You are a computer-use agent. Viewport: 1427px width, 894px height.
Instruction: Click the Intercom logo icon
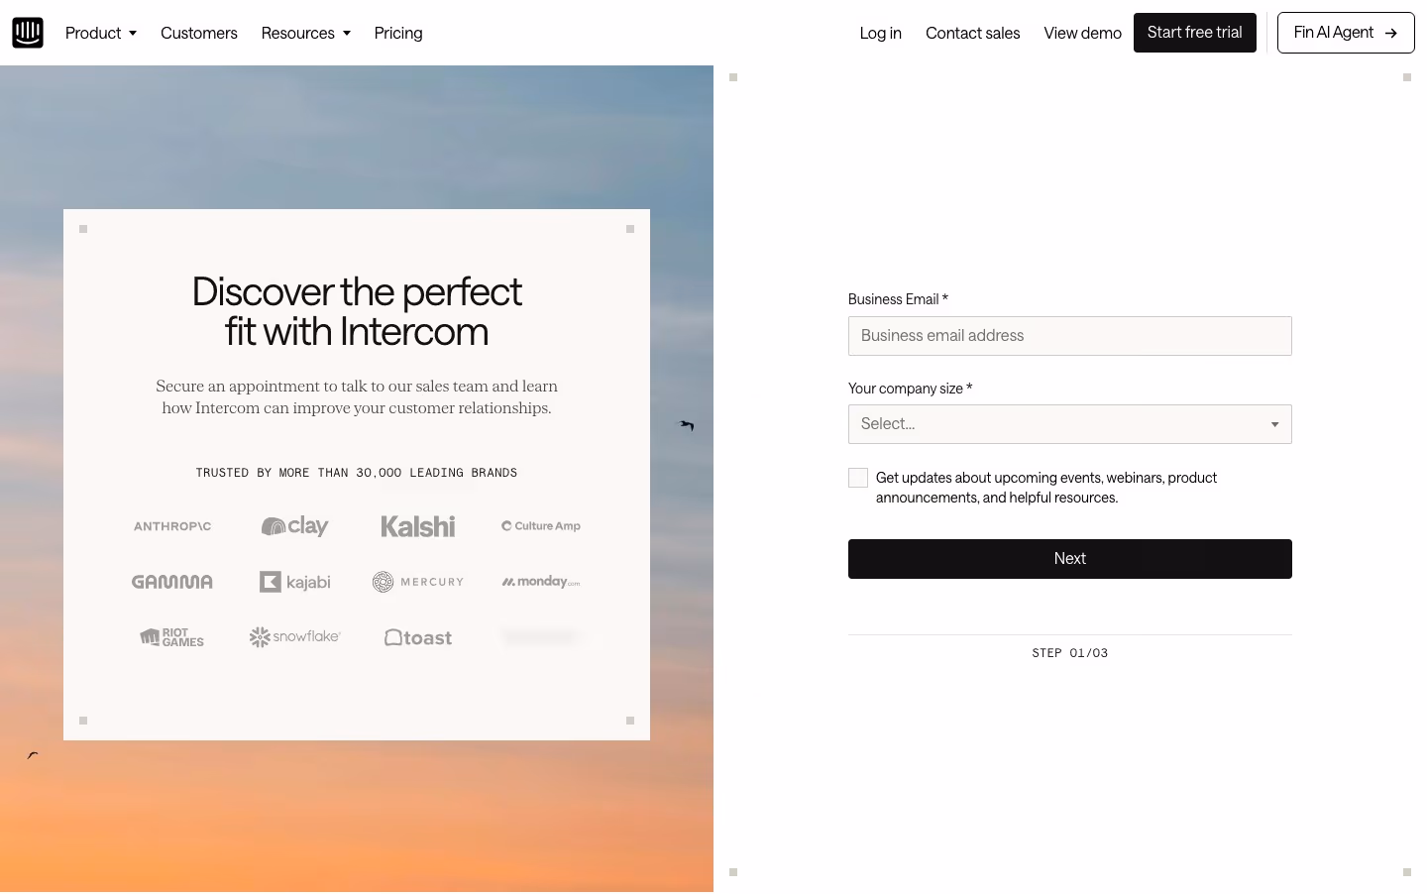click(28, 33)
